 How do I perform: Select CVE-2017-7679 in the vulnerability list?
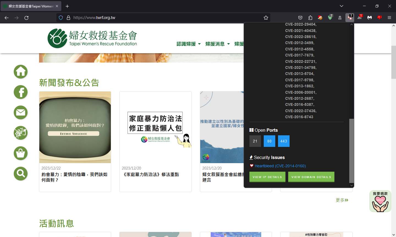tap(300, 55)
